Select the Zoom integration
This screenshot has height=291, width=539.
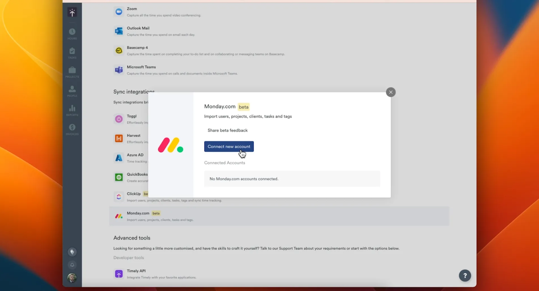pyautogui.click(x=132, y=12)
